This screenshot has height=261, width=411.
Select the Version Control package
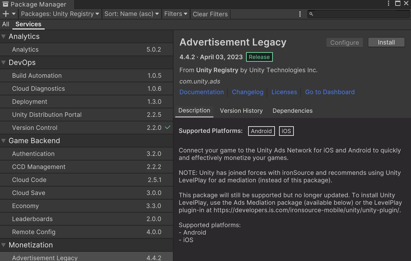click(87, 128)
